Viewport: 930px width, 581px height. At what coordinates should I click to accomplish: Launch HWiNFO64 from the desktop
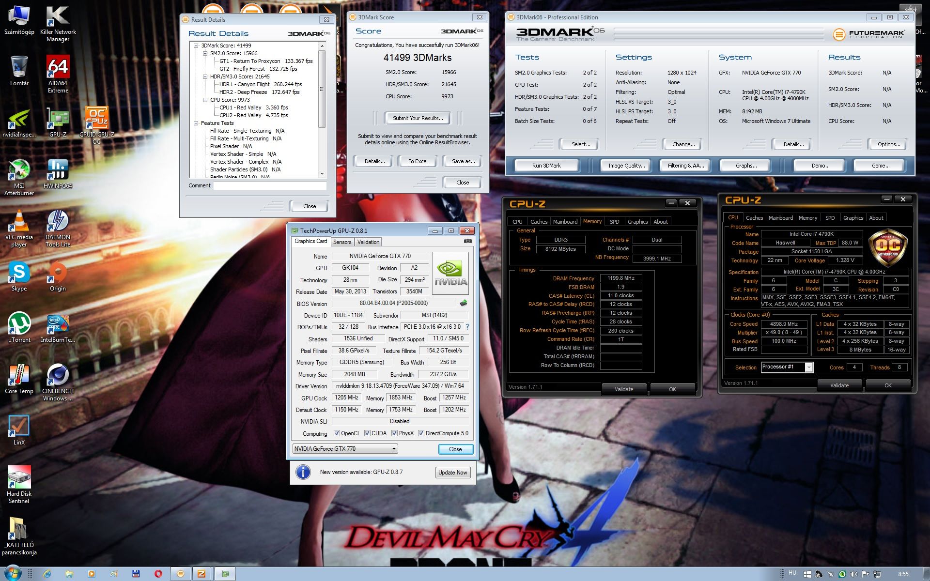(x=58, y=174)
